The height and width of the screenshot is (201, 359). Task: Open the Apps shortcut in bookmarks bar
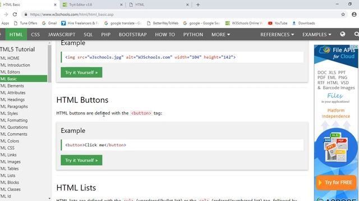click(x=4, y=23)
